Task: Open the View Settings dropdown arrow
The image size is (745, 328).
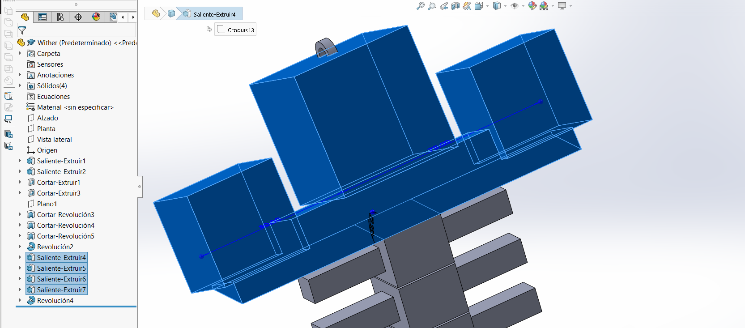Action: 570,6
